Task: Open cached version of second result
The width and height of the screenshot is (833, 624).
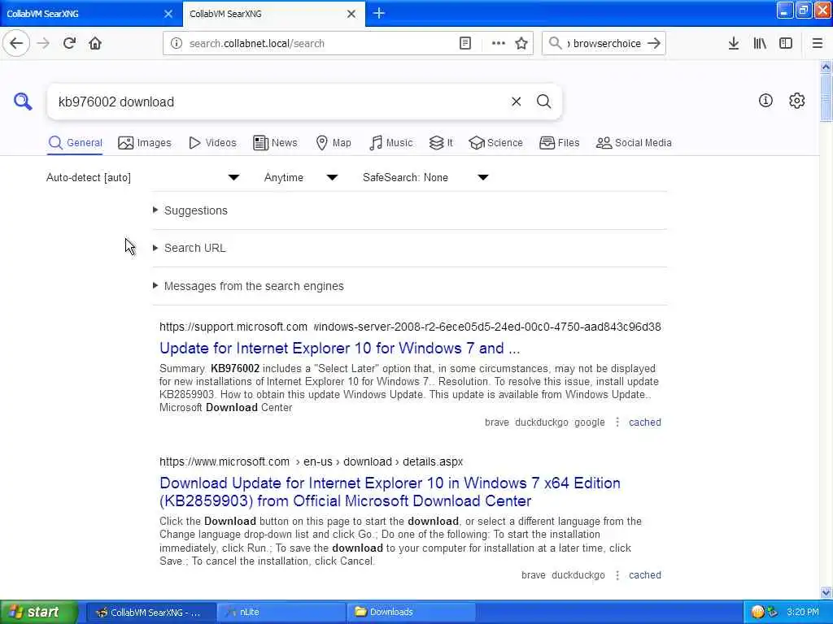Action: coord(644,575)
